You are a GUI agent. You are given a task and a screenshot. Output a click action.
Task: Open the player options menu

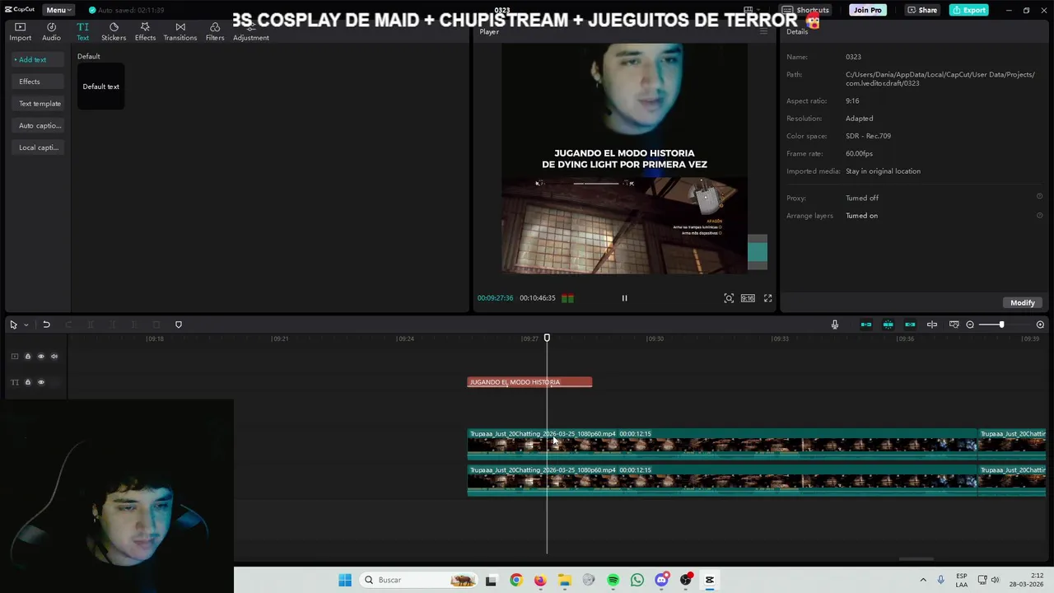click(x=763, y=31)
